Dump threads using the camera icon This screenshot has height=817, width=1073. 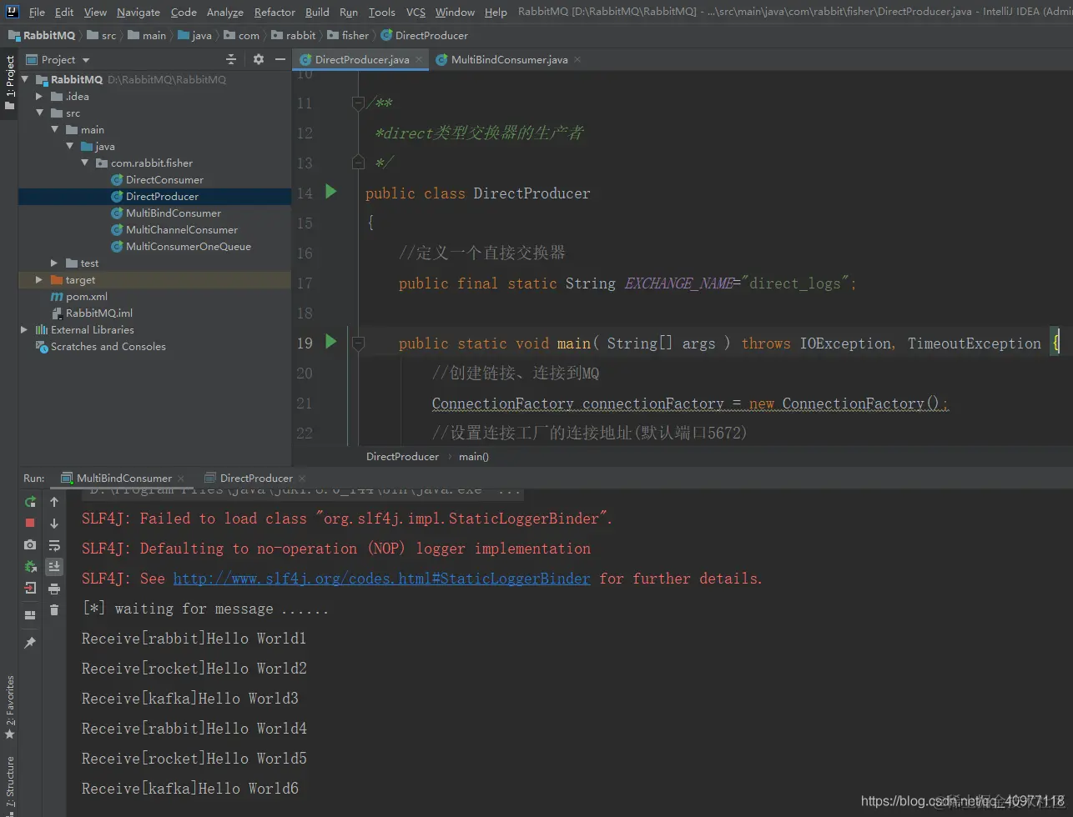click(x=30, y=544)
